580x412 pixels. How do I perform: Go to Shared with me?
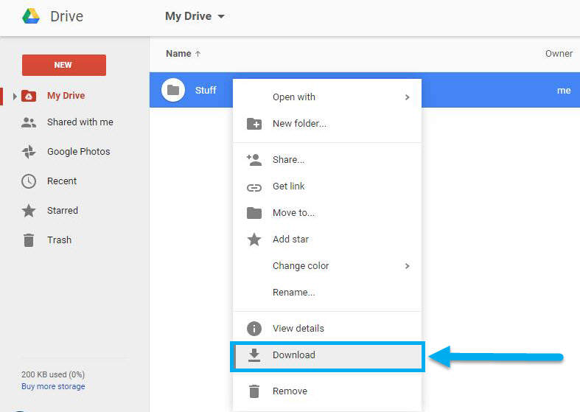tap(80, 122)
